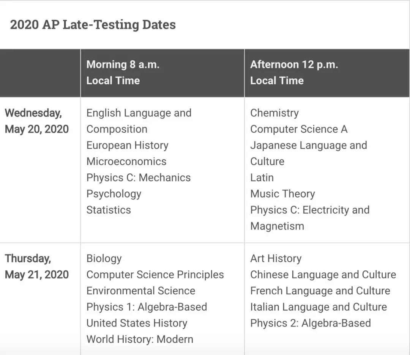Select the "Morning 8 a.m. Local Time" column header
410x355 pixels.
(123, 72)
